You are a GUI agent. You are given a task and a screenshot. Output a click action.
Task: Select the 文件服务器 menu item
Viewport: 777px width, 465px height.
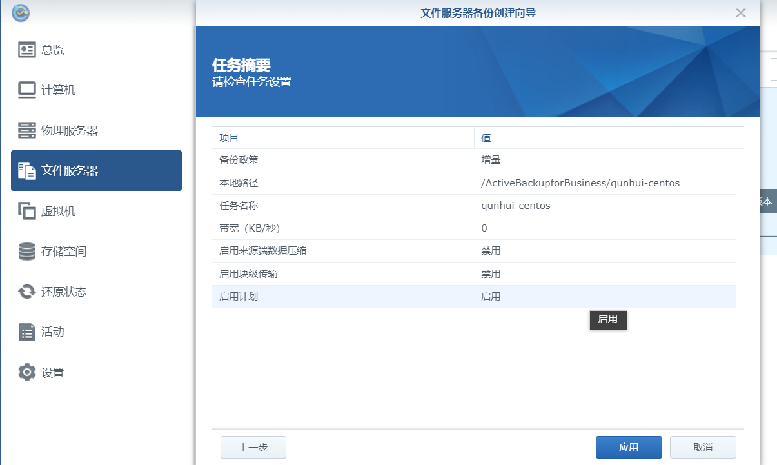point(96,171)
